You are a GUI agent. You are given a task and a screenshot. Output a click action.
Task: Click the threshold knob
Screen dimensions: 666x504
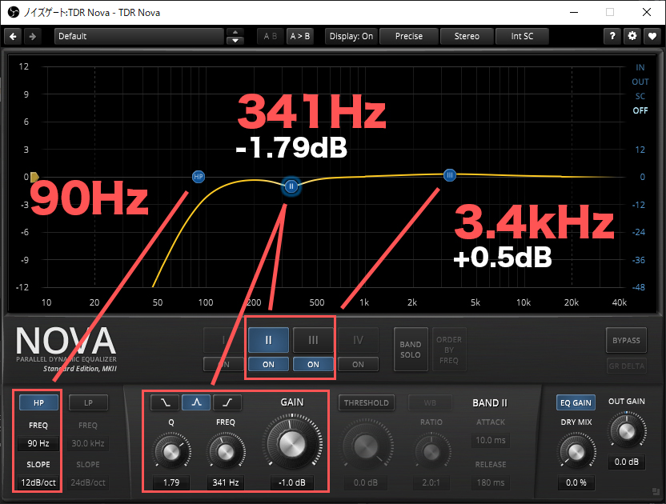click(366, 447)
